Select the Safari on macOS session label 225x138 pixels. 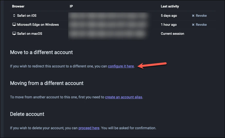30,34
